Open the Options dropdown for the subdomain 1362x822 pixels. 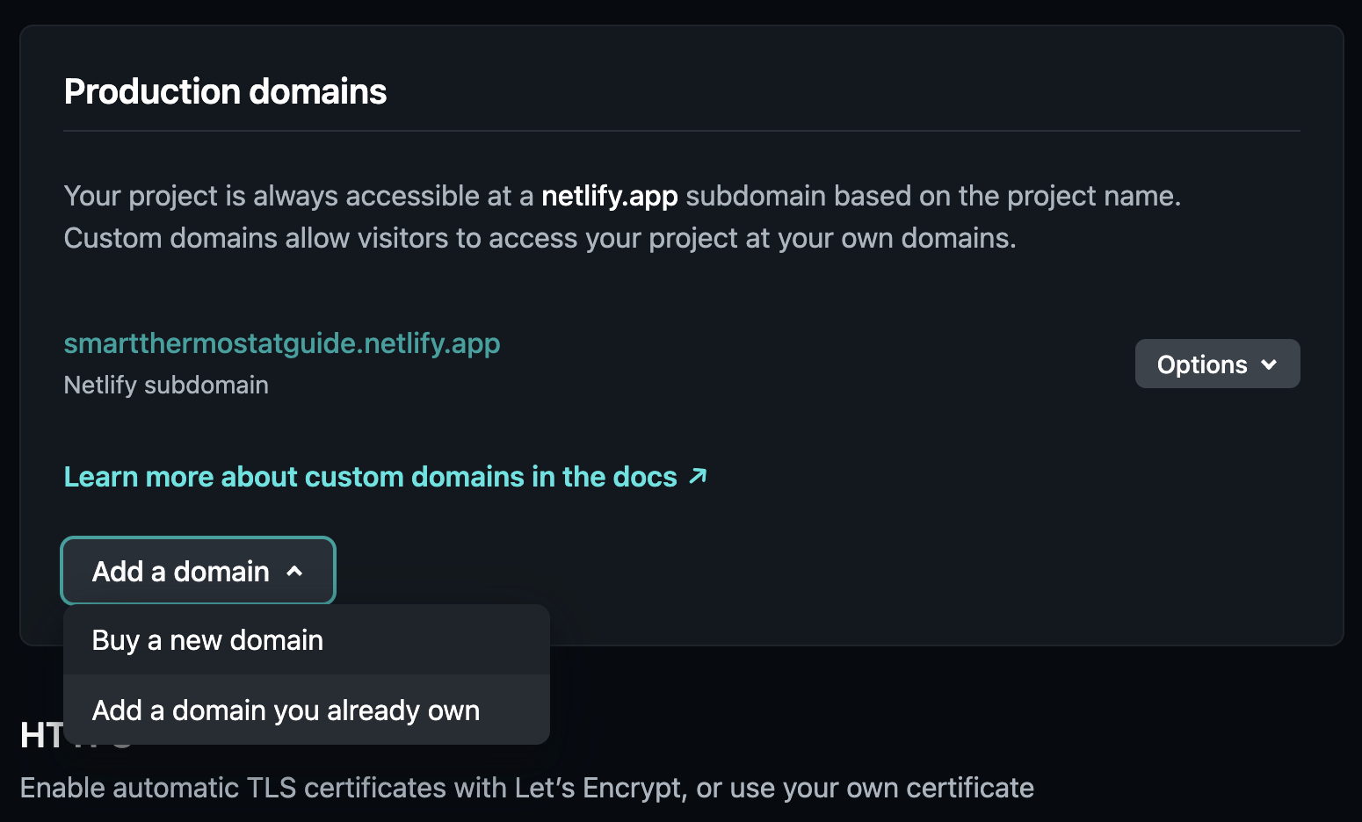[x=1217, y=364]
